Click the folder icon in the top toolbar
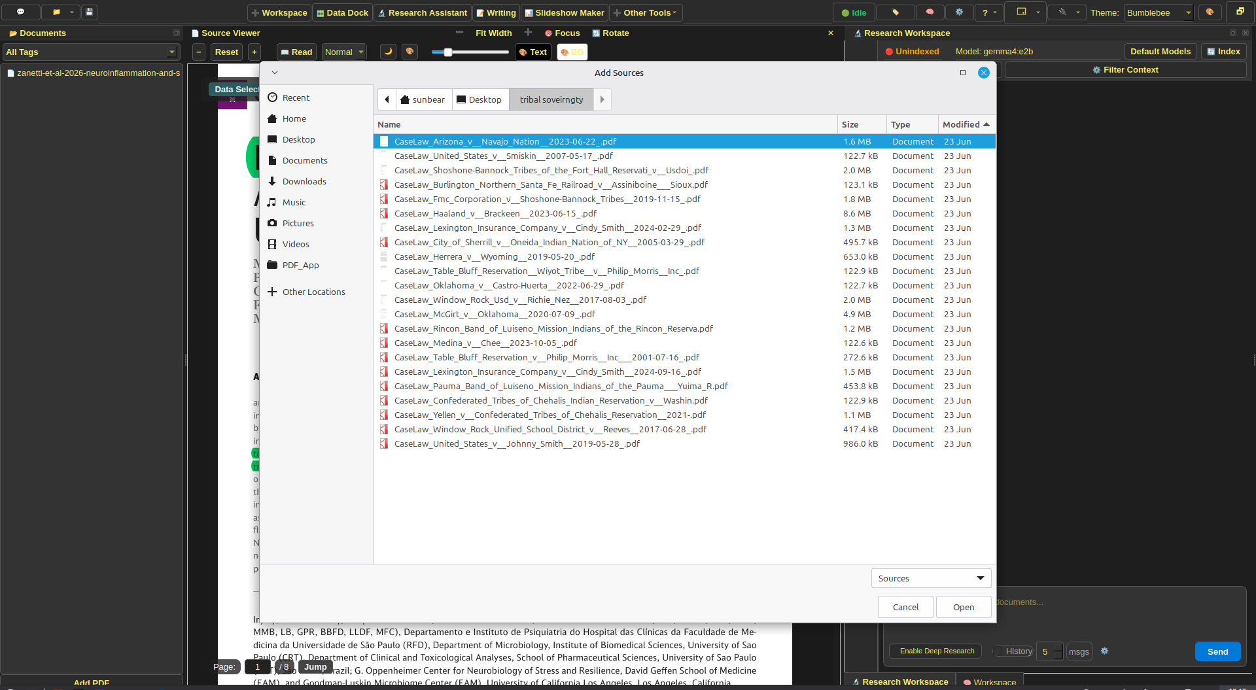 pyautogui.click(x=56, y=12)
